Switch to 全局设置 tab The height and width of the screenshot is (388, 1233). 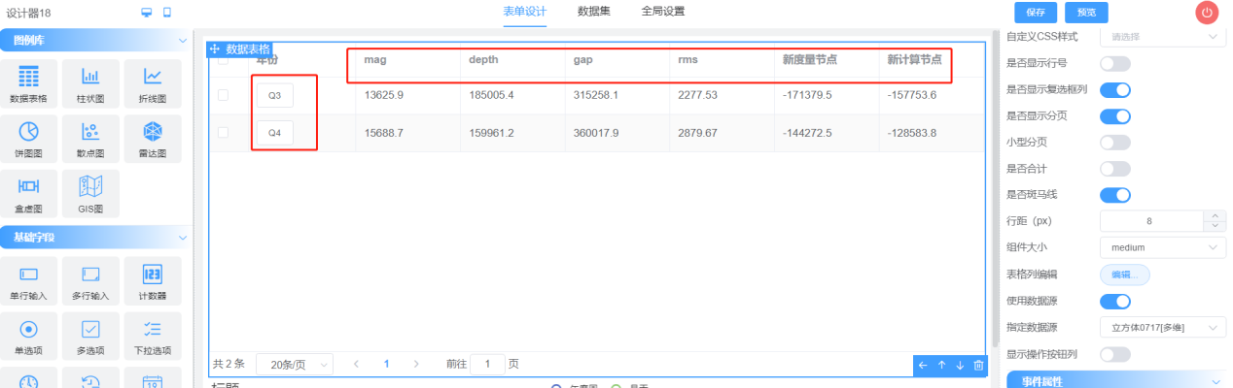pos(663,12)
